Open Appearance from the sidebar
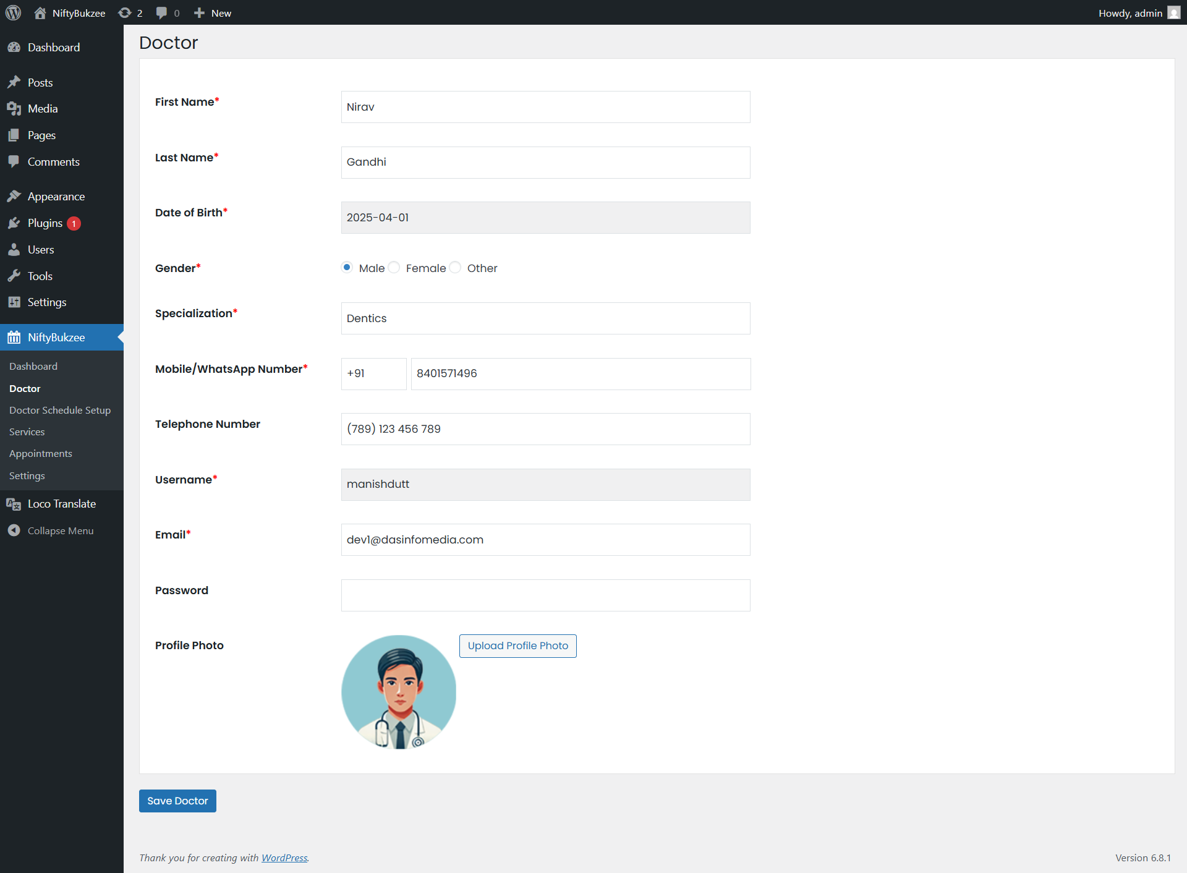1187x873 pixels. (x=56, y=197)
